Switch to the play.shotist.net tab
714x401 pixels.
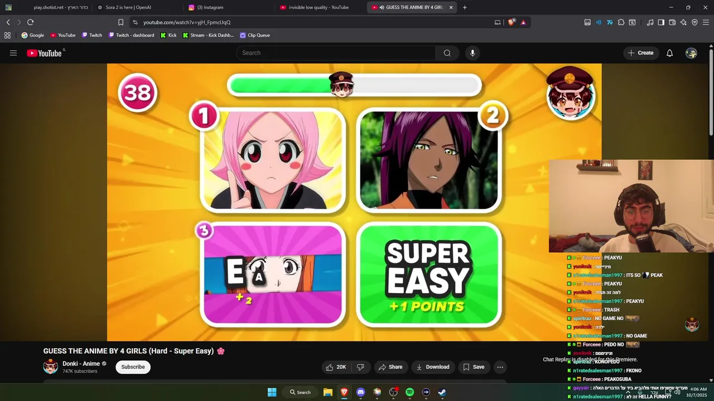click(47, 7)
